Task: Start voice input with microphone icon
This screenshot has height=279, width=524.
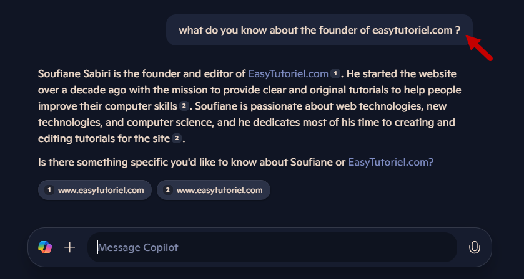Action: [475, 247]
